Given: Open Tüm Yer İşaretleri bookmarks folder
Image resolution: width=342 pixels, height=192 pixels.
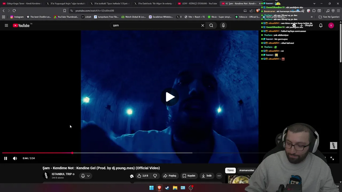Looking at the screenshot, I should pyautogui.click(x=329, y=17).
